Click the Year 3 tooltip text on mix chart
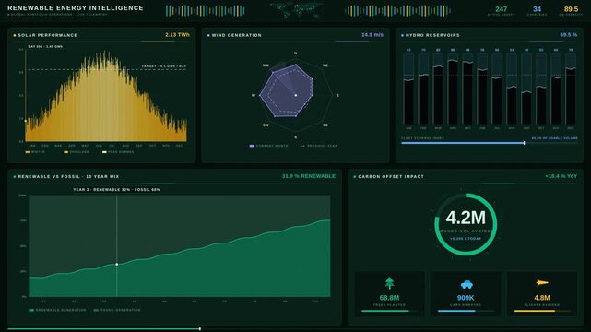The width and height of the screenshot is (591, 332). click(x=116, y=190)
